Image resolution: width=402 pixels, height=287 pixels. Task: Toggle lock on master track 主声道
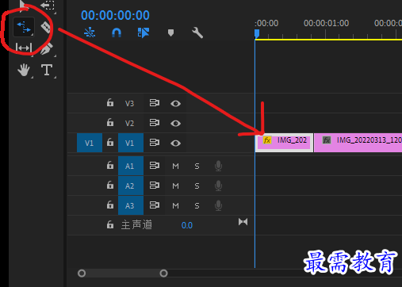(x=110, y=224)
